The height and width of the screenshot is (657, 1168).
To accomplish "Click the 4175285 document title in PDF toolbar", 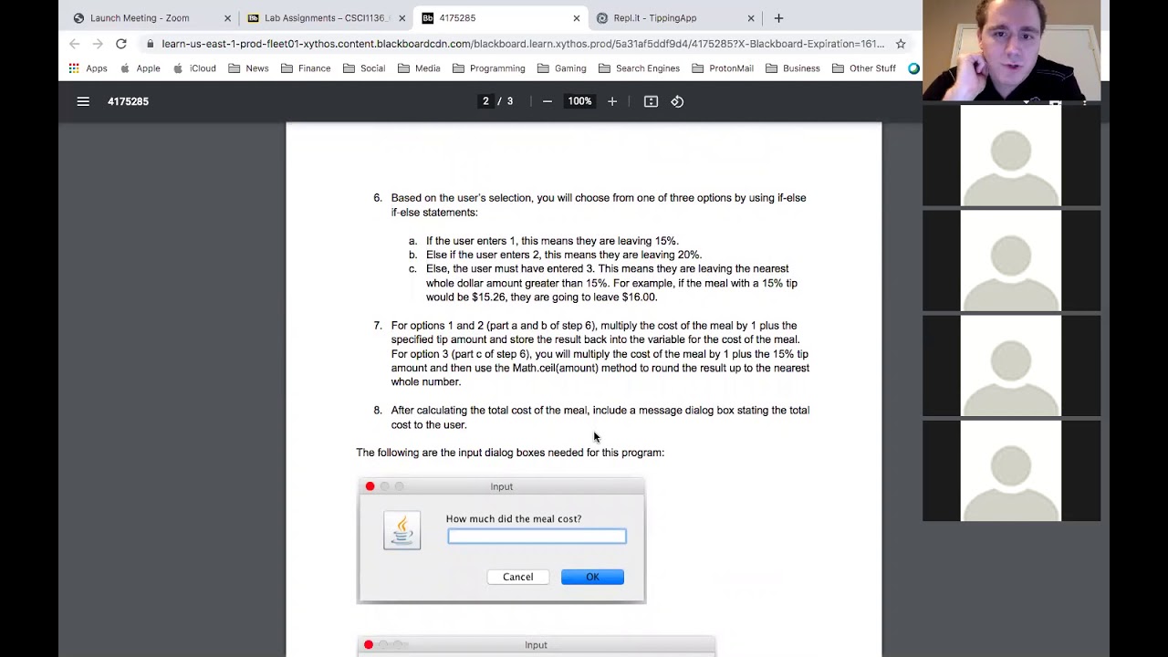I will (x=128, y=101).
